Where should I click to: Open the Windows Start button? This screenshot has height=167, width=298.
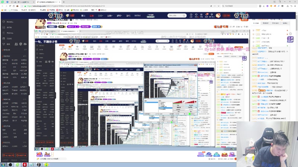tap(3, 165)
